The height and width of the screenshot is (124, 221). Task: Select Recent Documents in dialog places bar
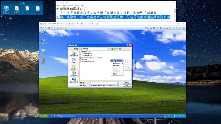point(74,54)
